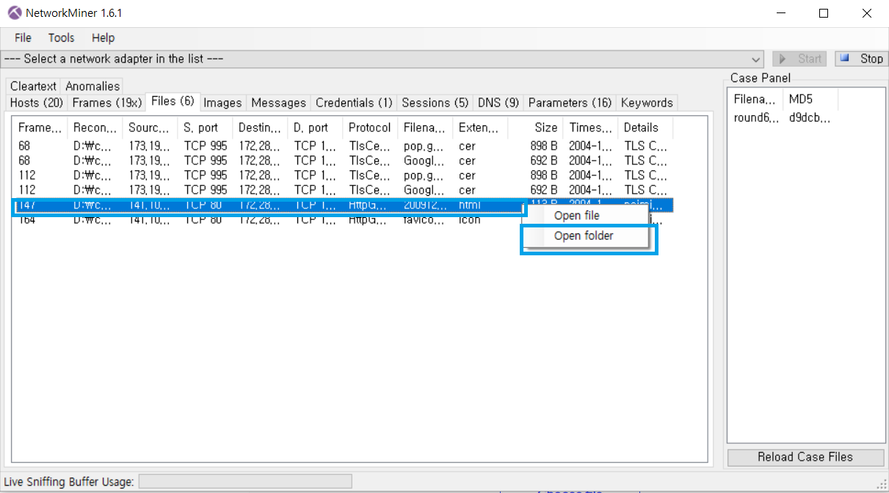Switch to the Images tab
This screenshot has height=493, width=889.
click(x=222, y=103)
